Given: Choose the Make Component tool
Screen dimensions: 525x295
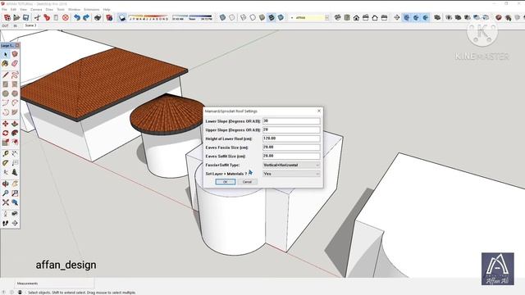Looking at the screenshot, I should [15, 54].
